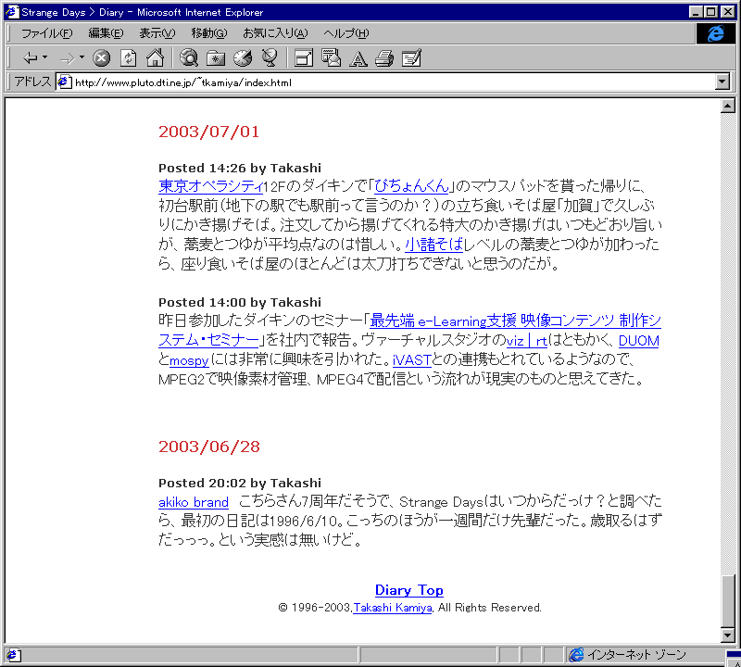Click the Print toolbar icon

coord(384,58)
